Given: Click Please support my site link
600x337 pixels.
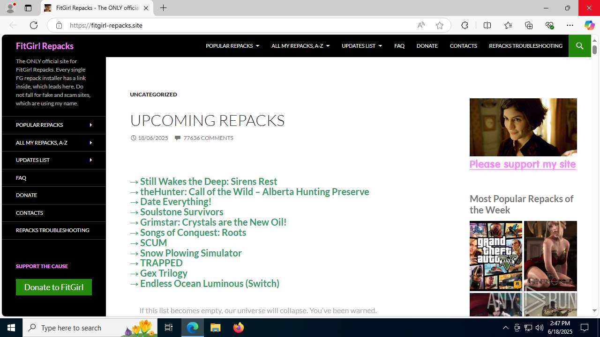Looking at the screenshot, I should coord(523,164).
